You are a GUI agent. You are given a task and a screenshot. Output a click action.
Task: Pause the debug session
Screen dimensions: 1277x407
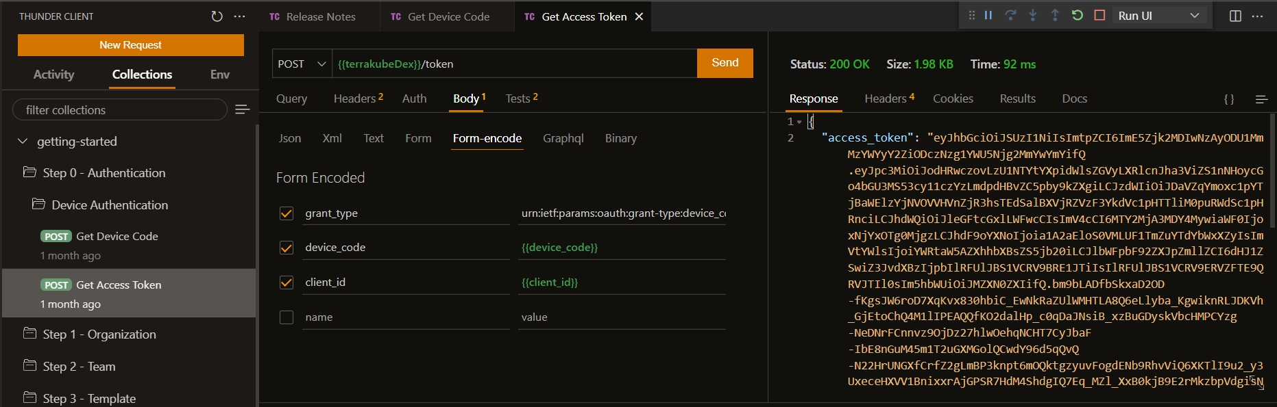click(988, 15)
